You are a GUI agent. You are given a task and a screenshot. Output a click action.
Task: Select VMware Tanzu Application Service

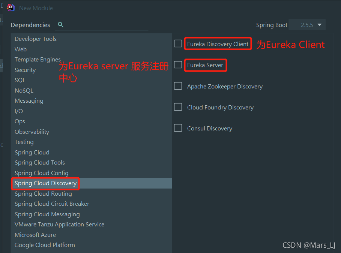(x=91, y=225)
